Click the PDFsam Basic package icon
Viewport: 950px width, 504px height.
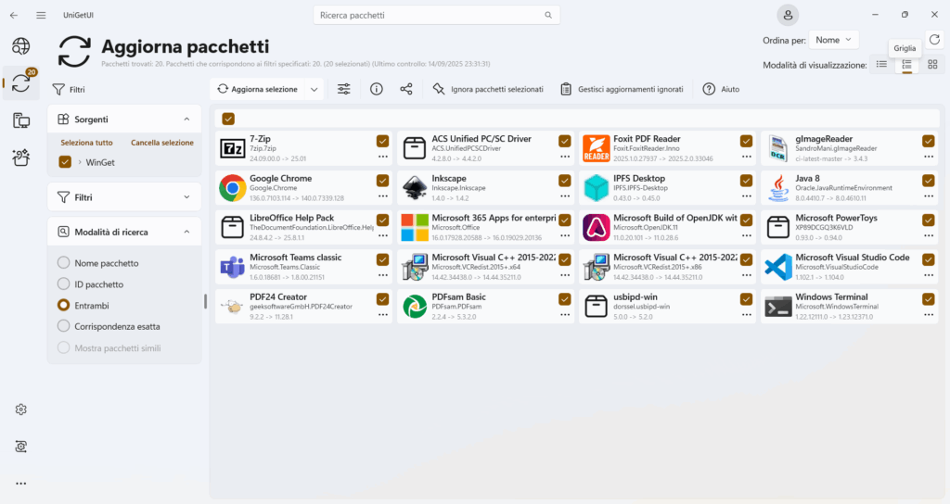pos(415,307)
